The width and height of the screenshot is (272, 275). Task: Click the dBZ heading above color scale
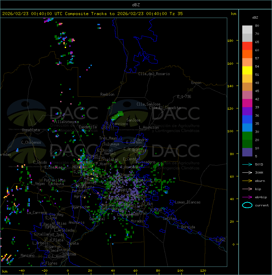tap(255, 18)
